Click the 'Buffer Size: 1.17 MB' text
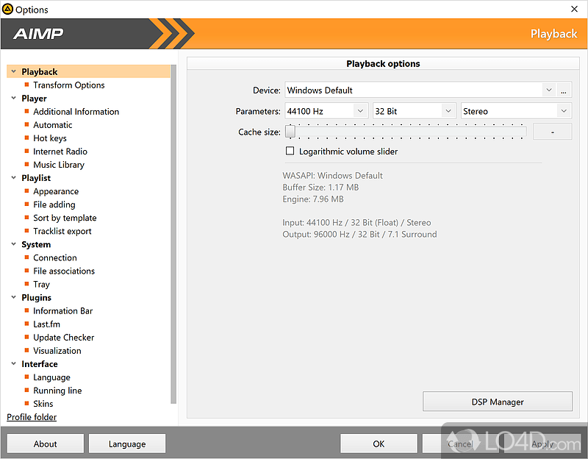 (x=320, y=187)
